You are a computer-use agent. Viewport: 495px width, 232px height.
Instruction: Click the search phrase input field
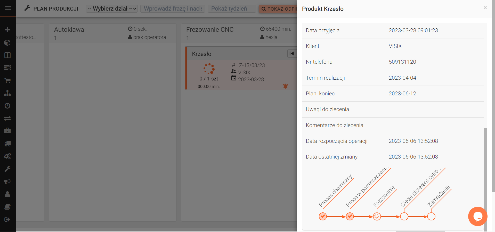173,9
